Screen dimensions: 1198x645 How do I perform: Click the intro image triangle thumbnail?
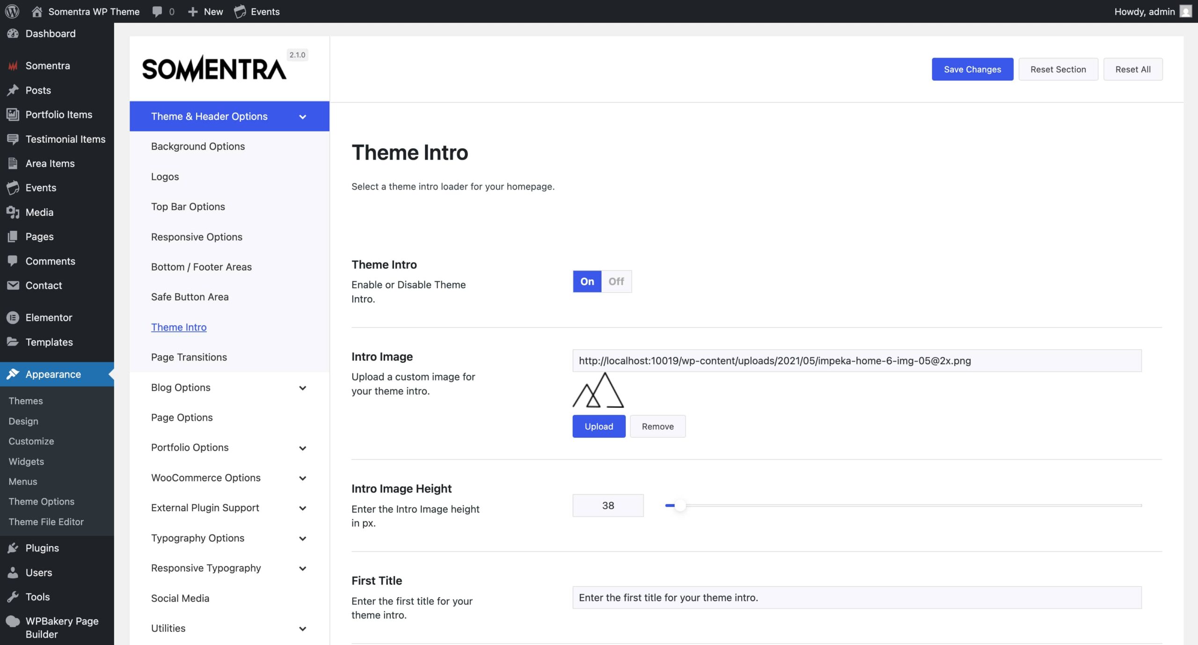(x=598, y=390)
